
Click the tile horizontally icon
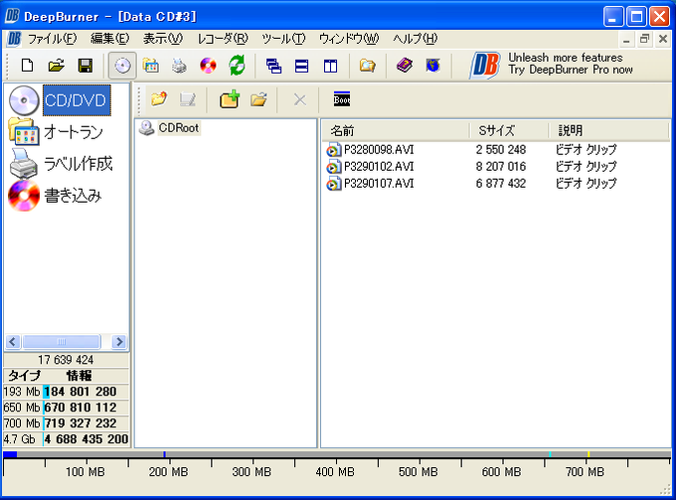[302, 66]
